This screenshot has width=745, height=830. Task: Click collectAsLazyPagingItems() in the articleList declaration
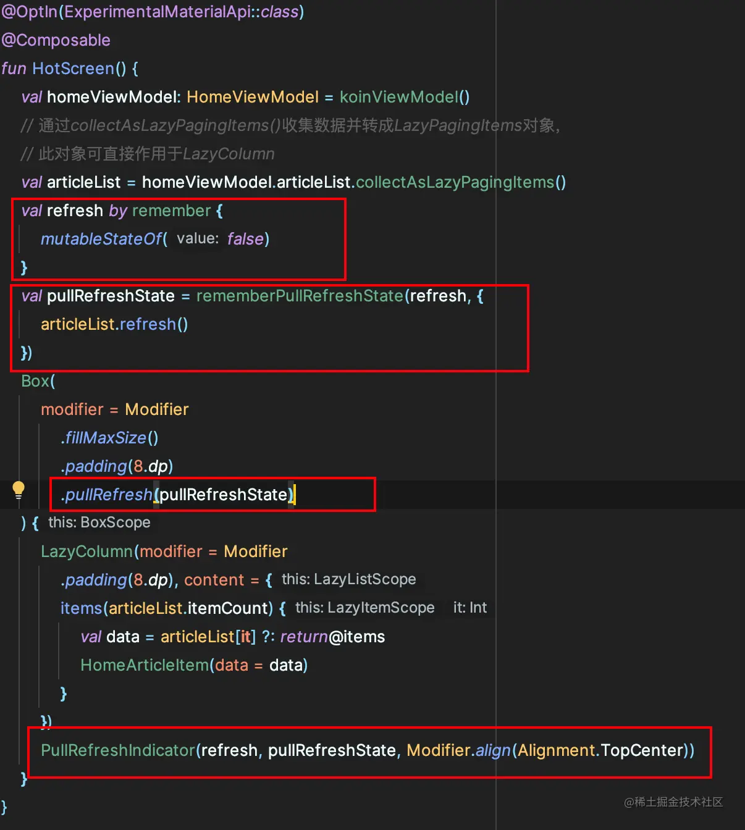click(x=461, y=182)
